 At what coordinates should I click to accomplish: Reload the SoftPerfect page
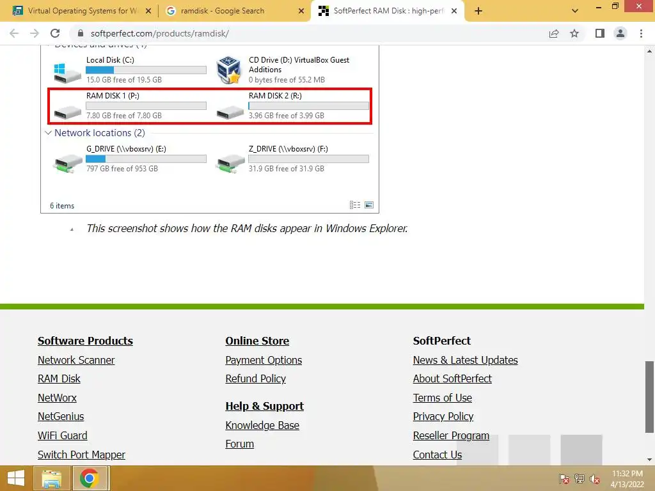(55, 33)
